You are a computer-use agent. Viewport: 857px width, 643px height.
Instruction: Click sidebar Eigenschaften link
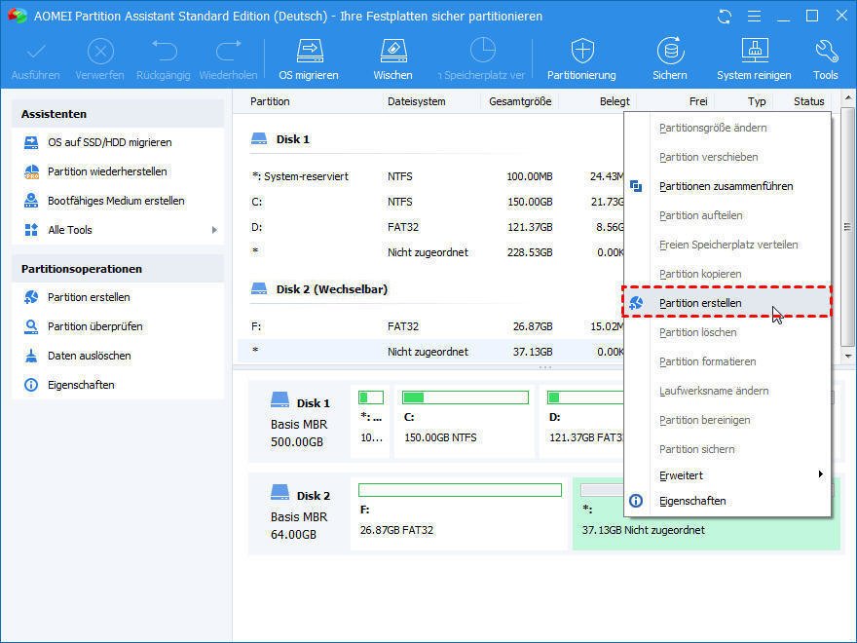(81, 385)
